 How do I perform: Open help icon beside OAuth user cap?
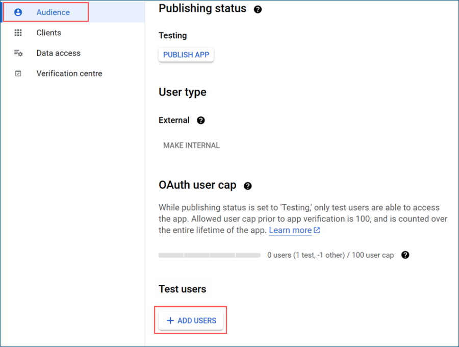pyautogui.click(x=248, y=186)
